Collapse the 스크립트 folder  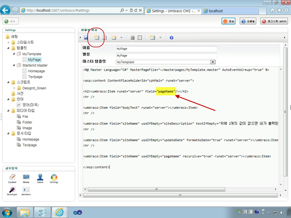pos(8,82)
